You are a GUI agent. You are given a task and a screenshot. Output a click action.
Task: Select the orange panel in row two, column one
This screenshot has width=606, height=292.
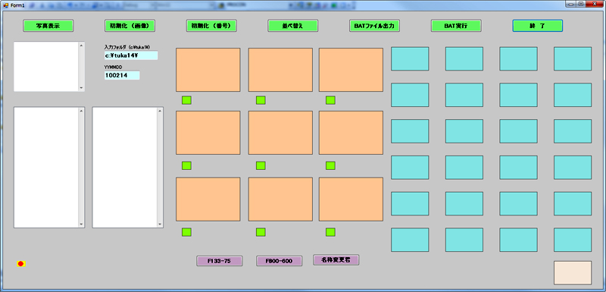coord(208,133)
